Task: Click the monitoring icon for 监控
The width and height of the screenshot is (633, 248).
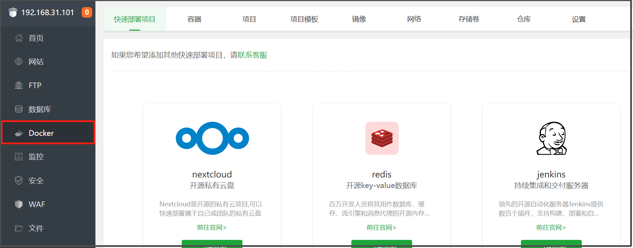Action: coord(19,157)
